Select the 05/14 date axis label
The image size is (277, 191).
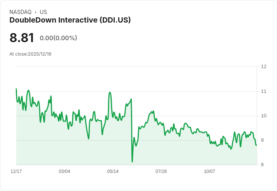pos(113,171)
